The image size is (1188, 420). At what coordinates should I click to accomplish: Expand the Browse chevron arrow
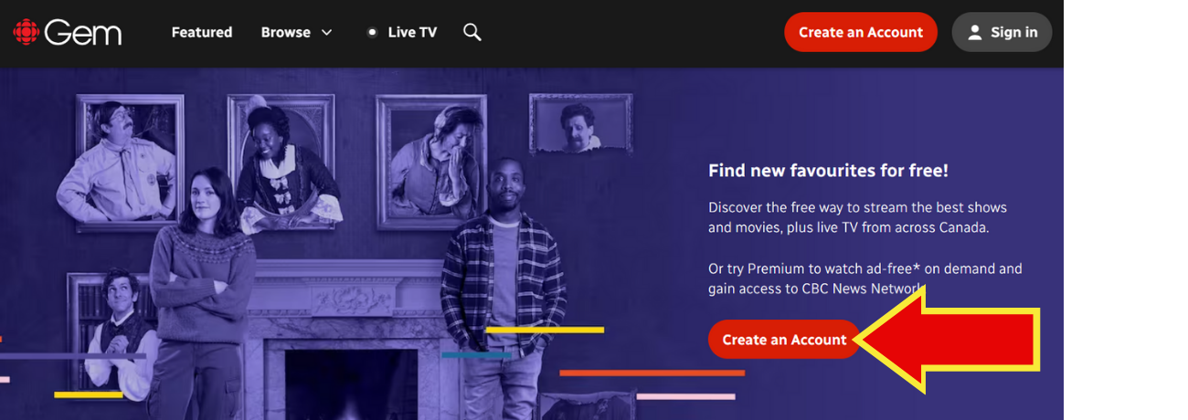click(x=326, y=32)
